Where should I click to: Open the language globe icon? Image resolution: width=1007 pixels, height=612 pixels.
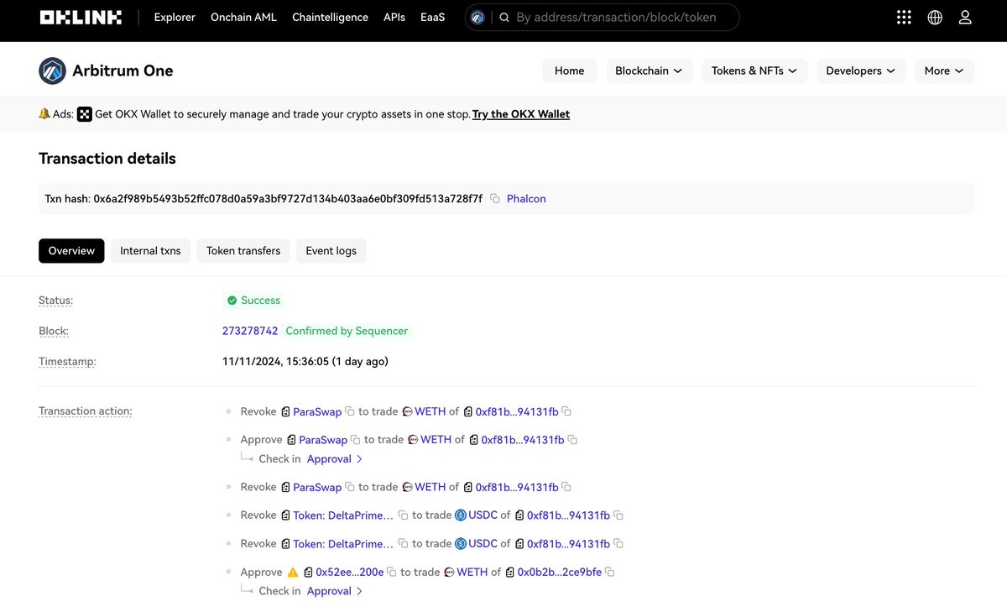click(x=935, y=16)
